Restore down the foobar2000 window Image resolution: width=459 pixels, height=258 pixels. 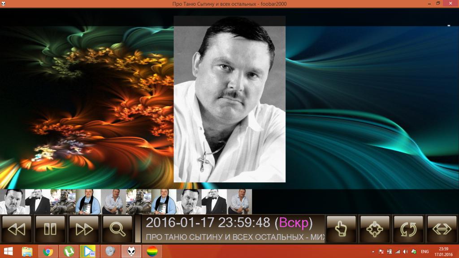pos(438,4)
